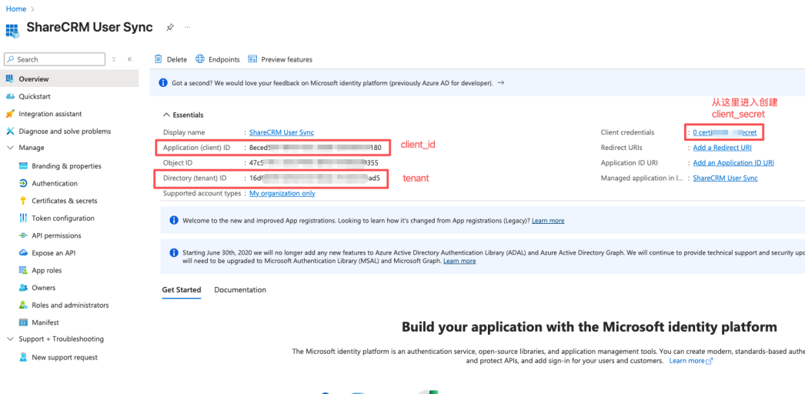805x394 pixels.
Task: Click Preview features in the toolbar
Action: tap(280, 59)
